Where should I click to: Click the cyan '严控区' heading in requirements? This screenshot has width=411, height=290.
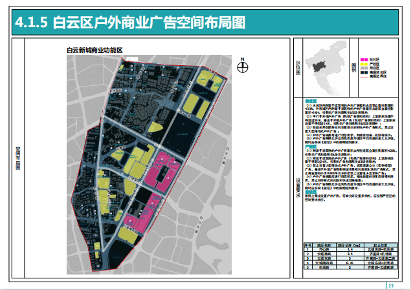pyautogui.click(x=311, y=147)
